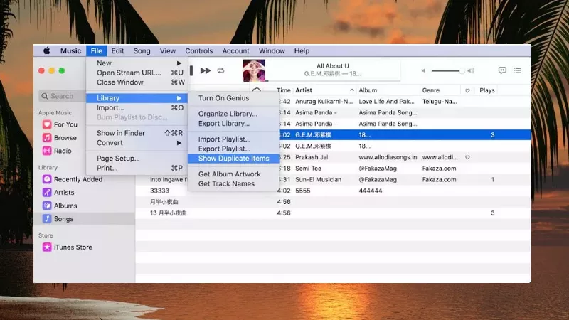Open the Music app menu
The width and height of the screenshot is (569, 320).
[x=70, y=50]
